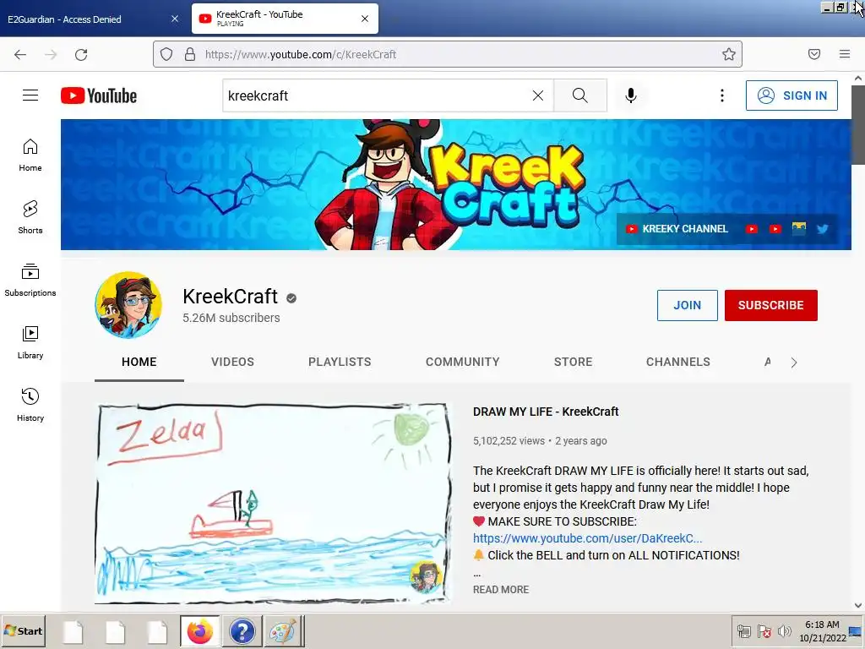Viewport: 865px width, 649px height.
Task: Click the Firefox taskbar icon
Action: pyautogui.click(x=199, y=630)
